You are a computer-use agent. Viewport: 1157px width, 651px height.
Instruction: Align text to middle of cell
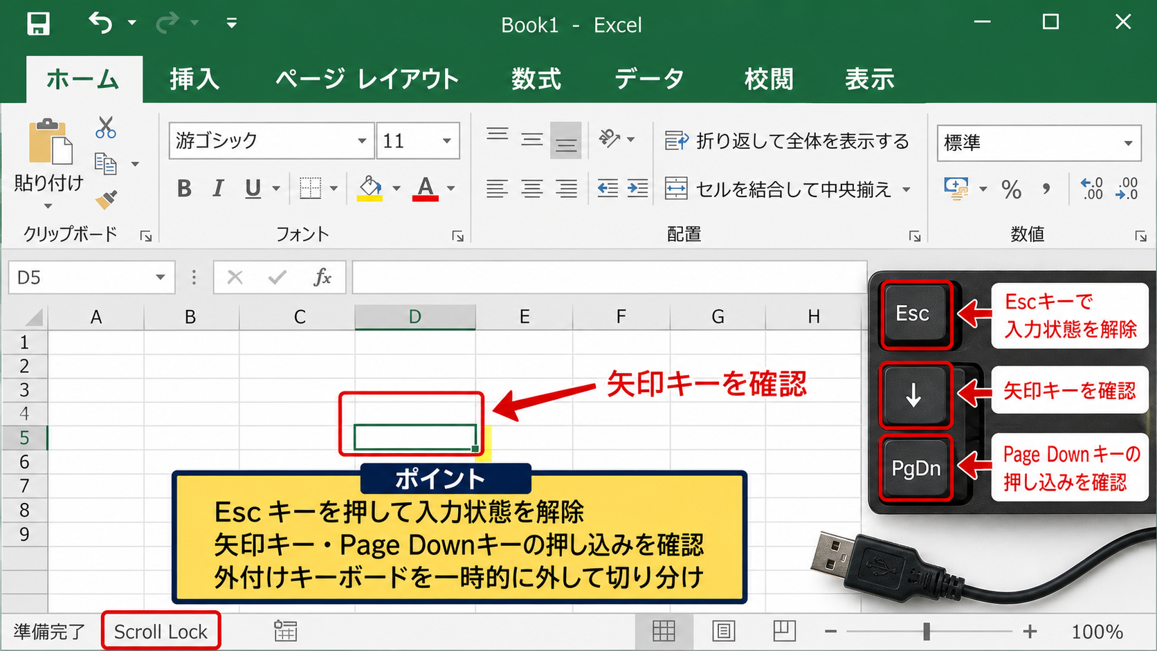pyautogui.click(x=531, y=140)
